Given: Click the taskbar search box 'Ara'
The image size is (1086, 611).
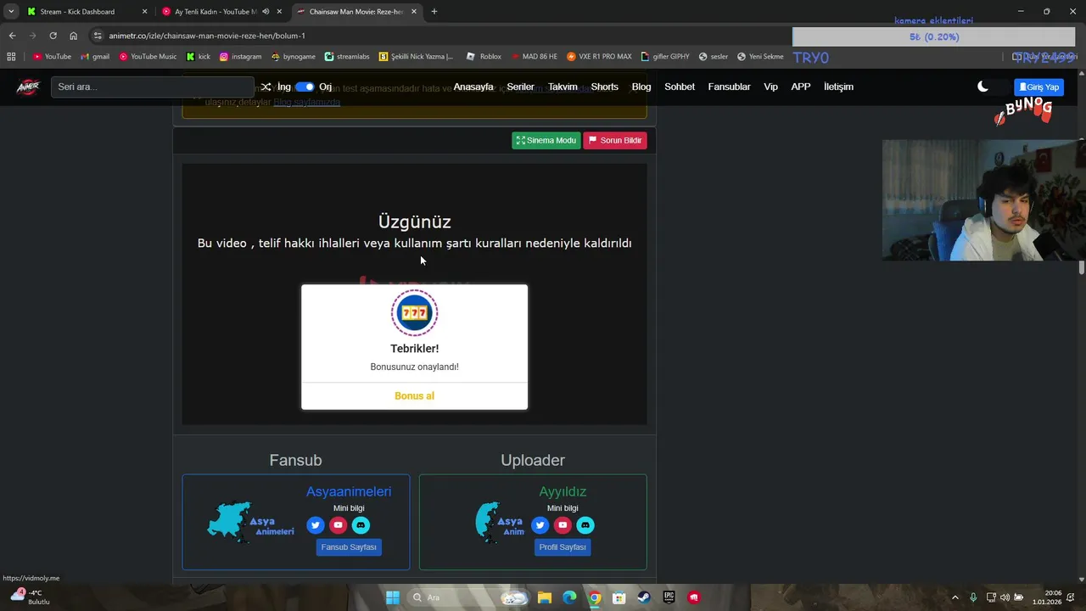Looking at the screenshot, I should click(467, 597).
